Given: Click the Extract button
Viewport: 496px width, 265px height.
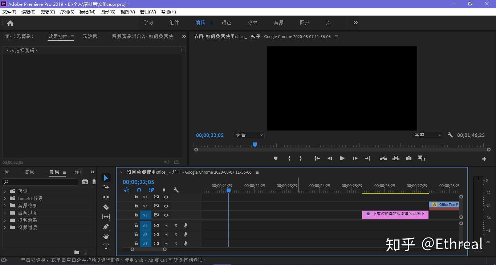Looking at the screenshot, I should pos(396,158).
